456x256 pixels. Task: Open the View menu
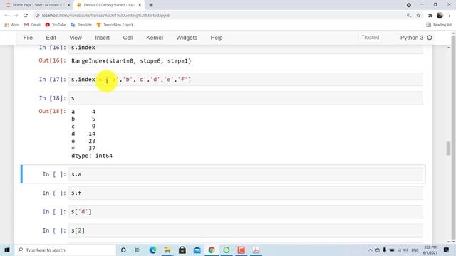[x=76, y=38]
